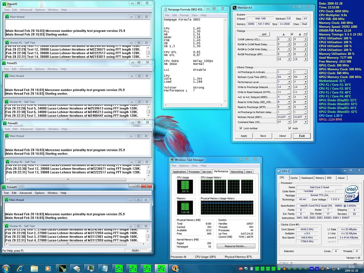Viewport: 364px width, 273px height.
Task: Open the Mainboard tab in CPU-Z
Action: pos(307,178)
